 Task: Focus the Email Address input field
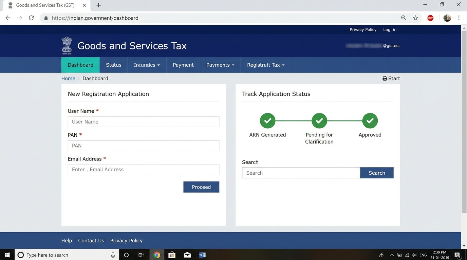144,170
